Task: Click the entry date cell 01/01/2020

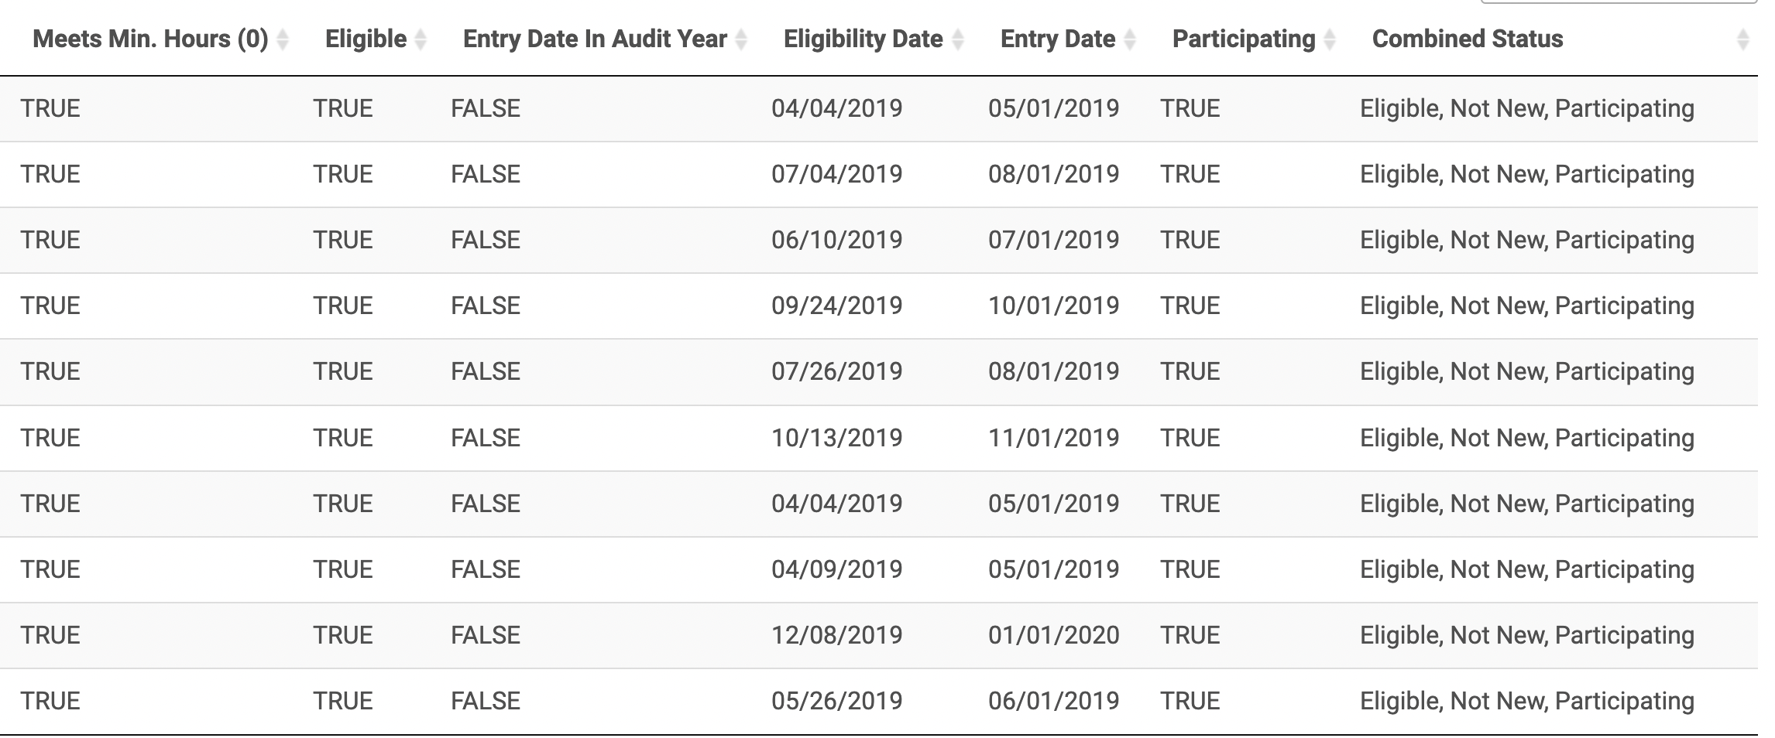Action: pos(1053,635)
